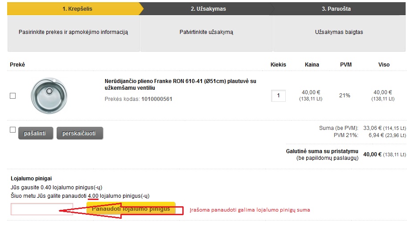This screenshot has width=415, height=225.
Task: Open the 2. Užsakymas step tab
Action: coord(208,9)
